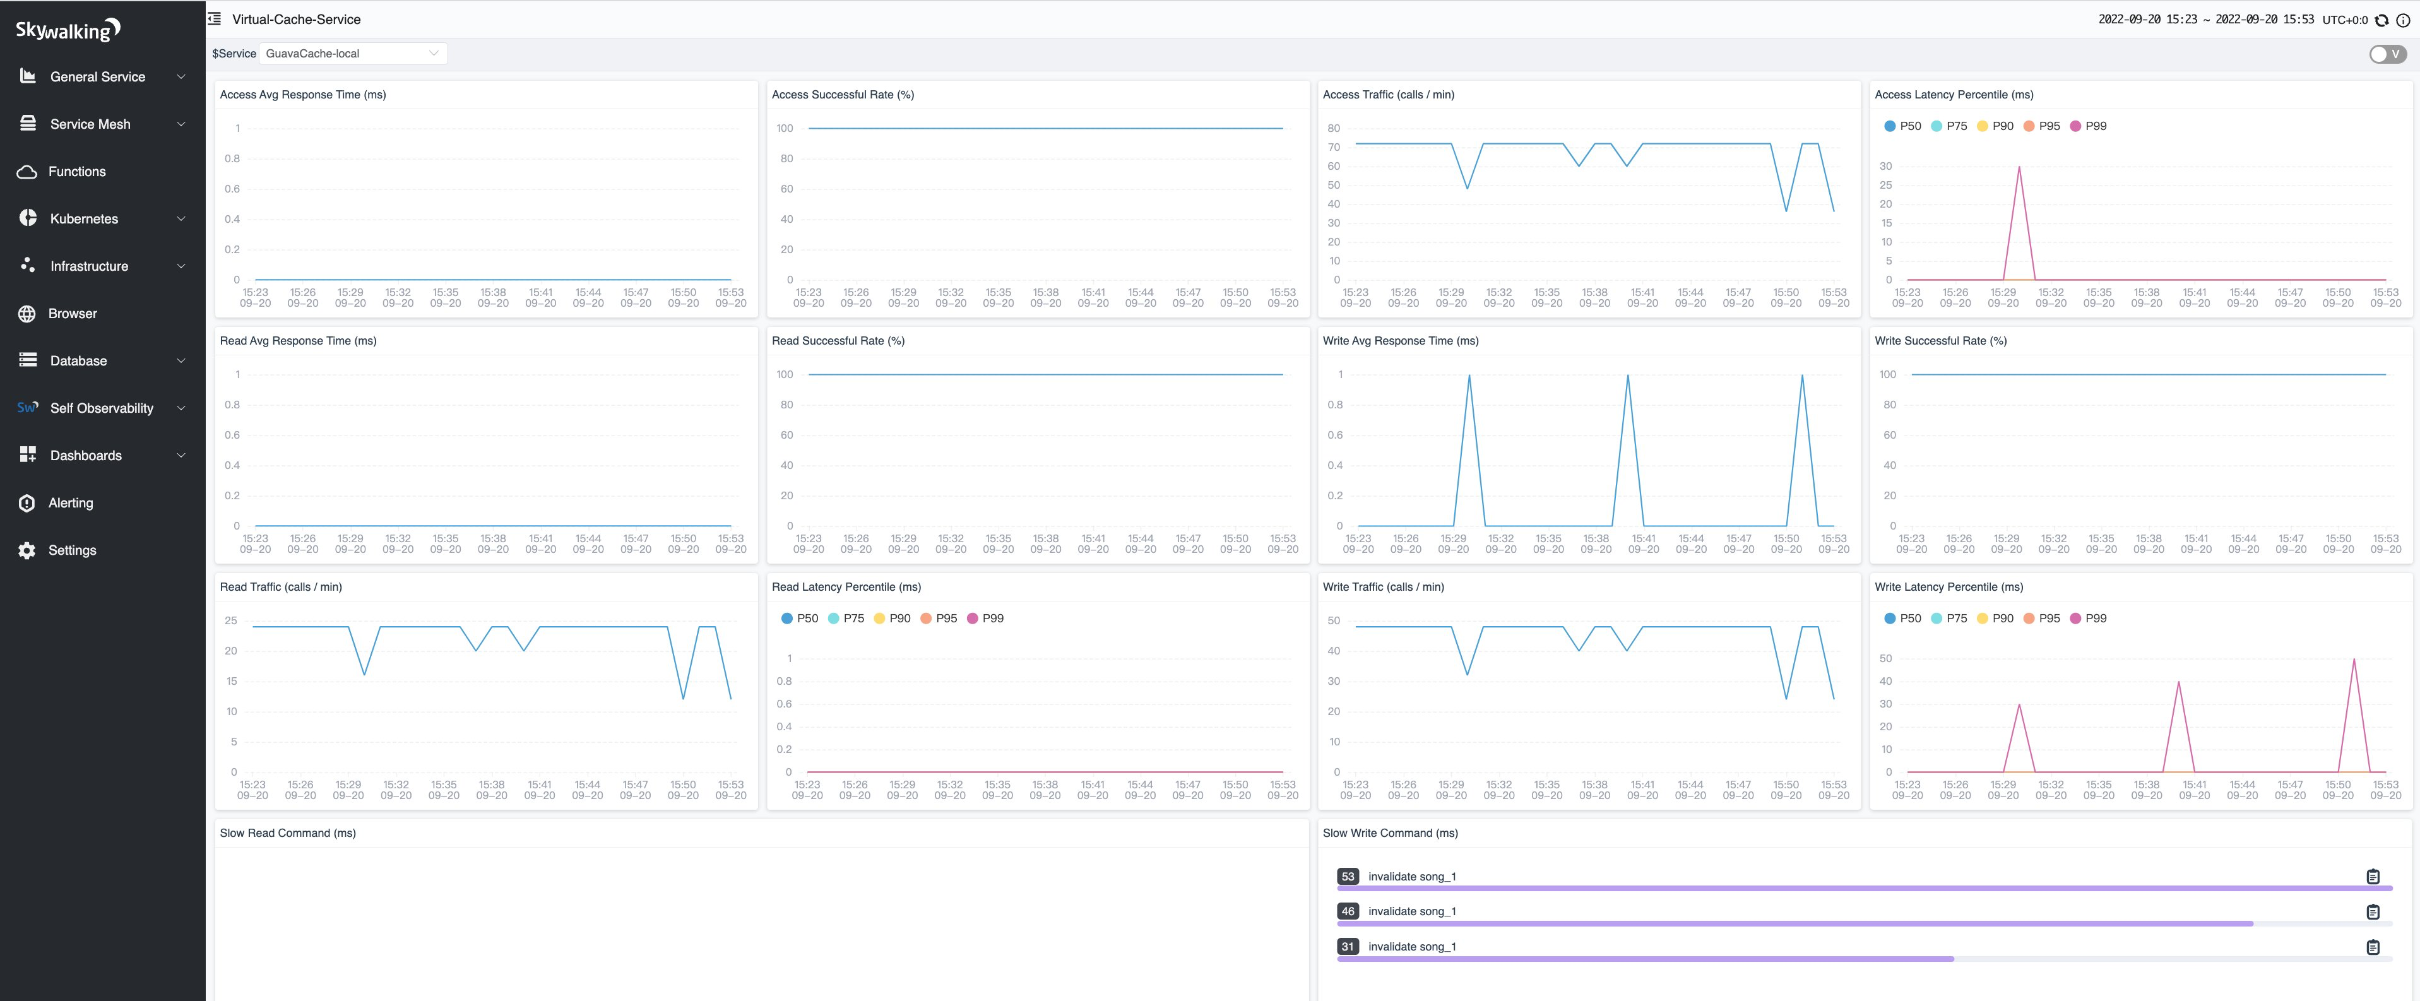Open the Alerting page

click(x=71, y=502)
